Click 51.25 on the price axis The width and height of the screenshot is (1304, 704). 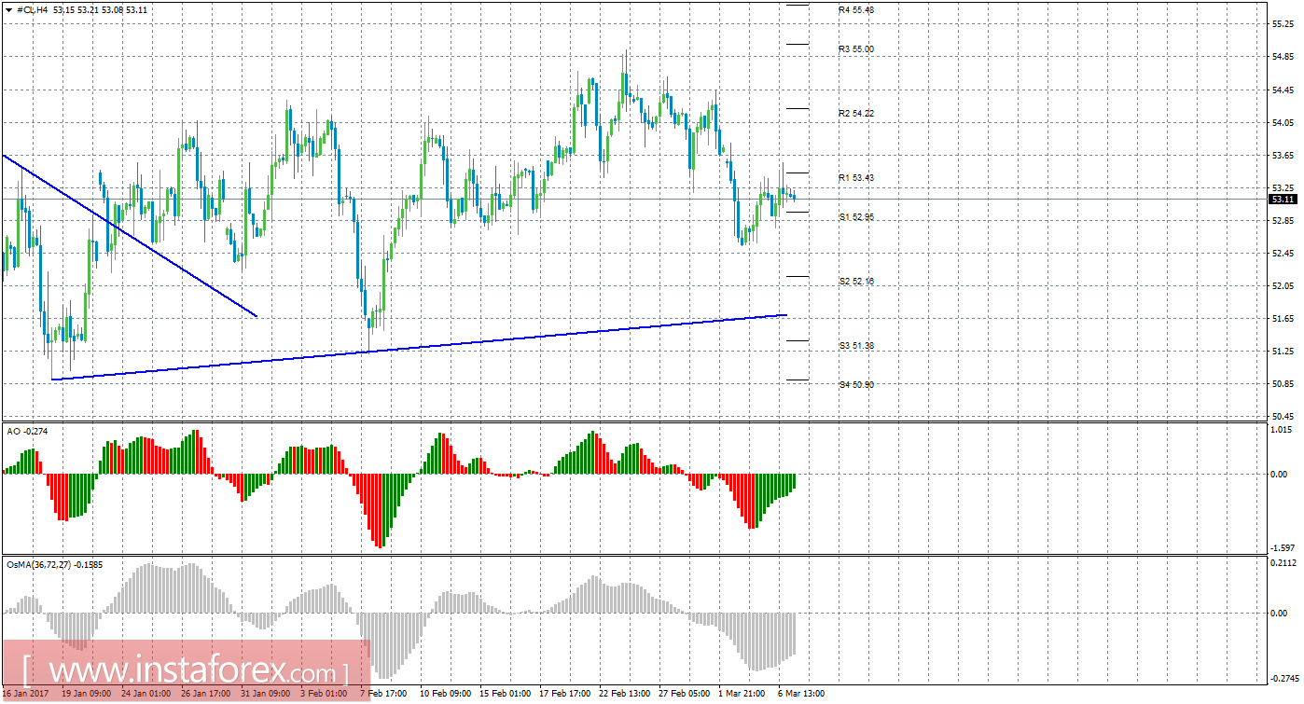[1282, 352]
